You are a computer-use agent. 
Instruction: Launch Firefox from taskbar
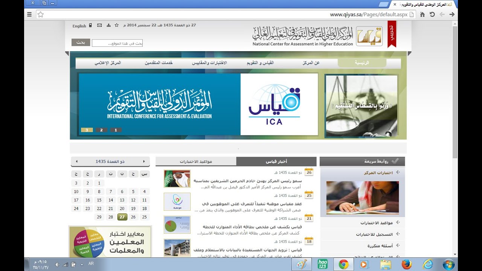407,265
